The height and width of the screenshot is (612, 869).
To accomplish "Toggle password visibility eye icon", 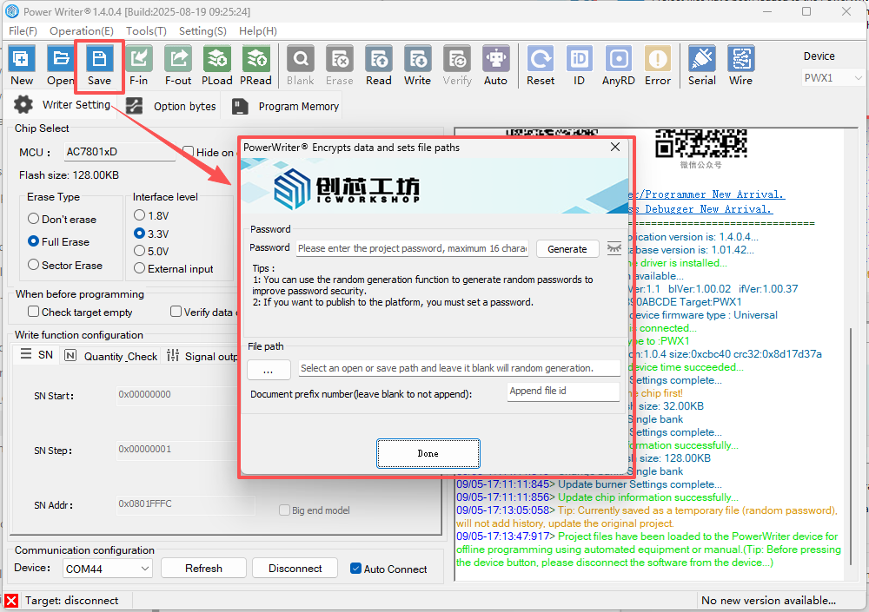I will pos(614,248).
